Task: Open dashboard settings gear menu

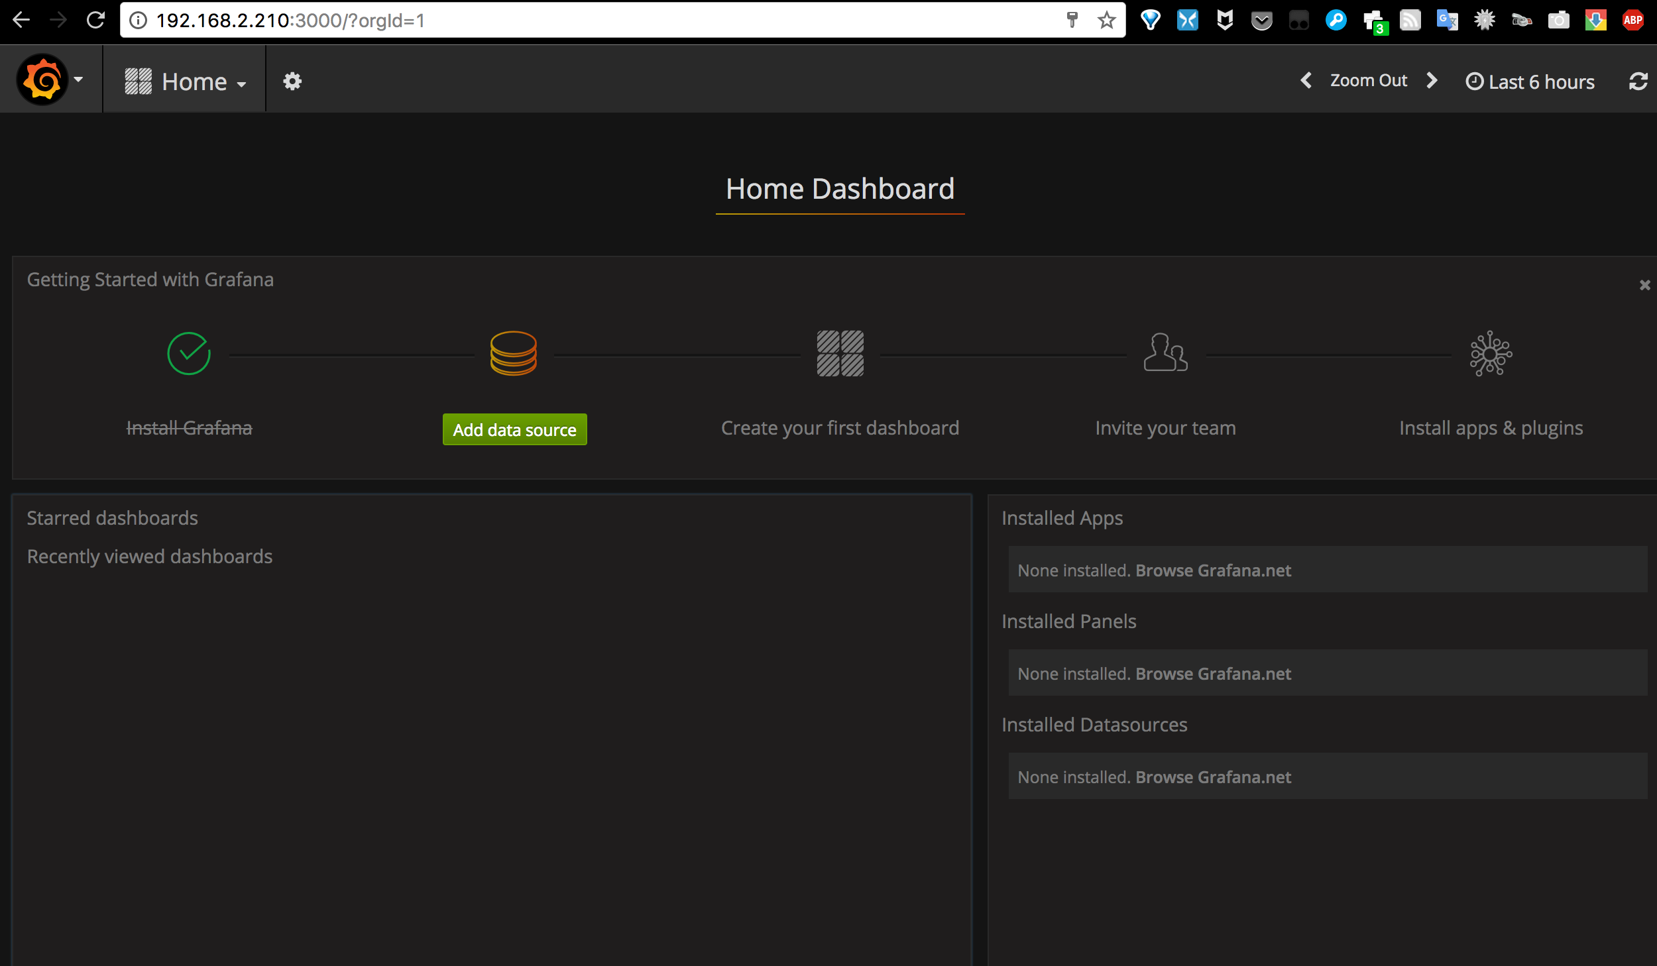Action: click(292, 81)
